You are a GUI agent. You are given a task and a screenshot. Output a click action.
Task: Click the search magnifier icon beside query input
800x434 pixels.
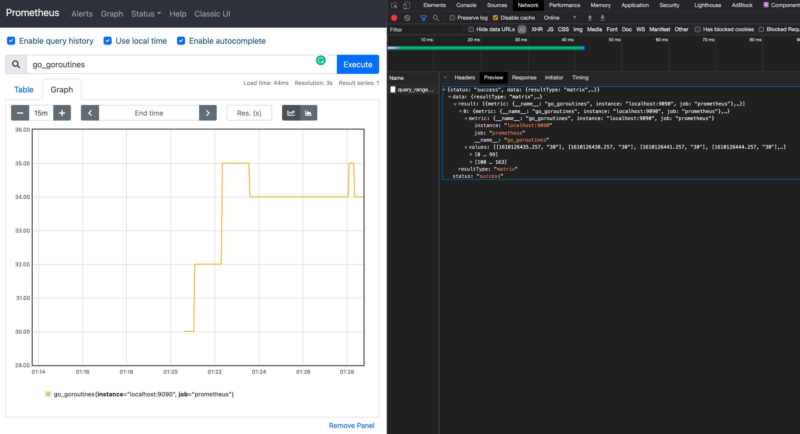(16, 64)
